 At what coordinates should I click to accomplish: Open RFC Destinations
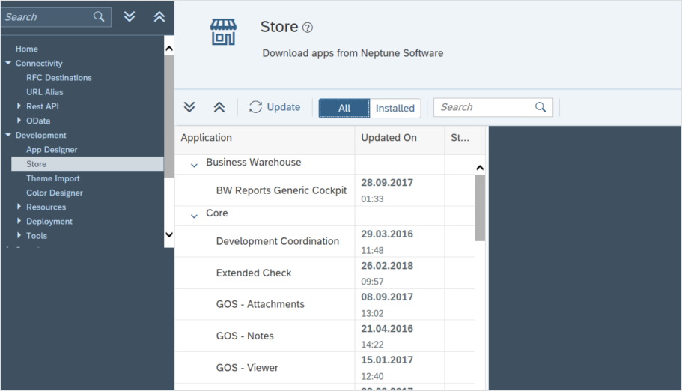click(x=58, y=77)
